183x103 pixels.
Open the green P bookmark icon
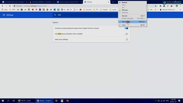click(58, 9)
